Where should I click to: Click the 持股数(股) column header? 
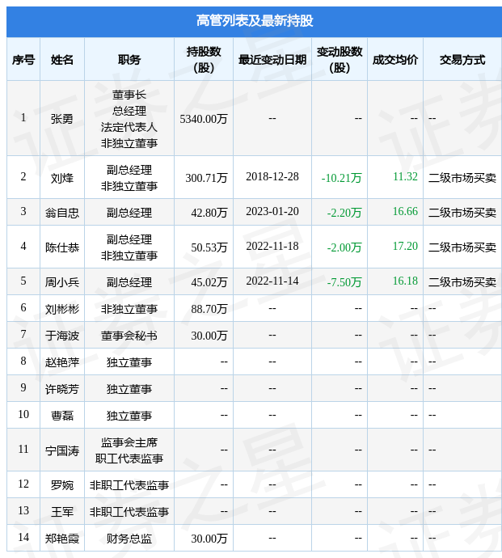click(x=204, y=60)
